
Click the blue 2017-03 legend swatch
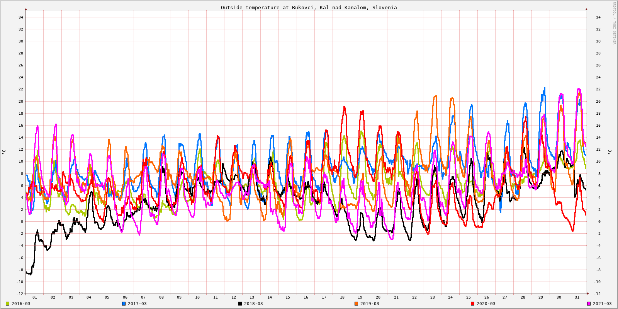click(124, 304)
